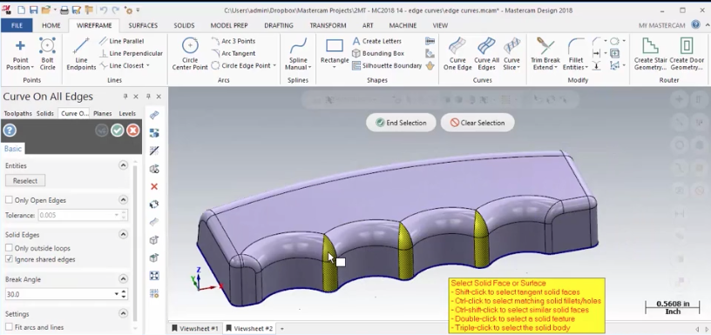Click the Curve On All Edges panel scrollbar

tap(135, 244)
